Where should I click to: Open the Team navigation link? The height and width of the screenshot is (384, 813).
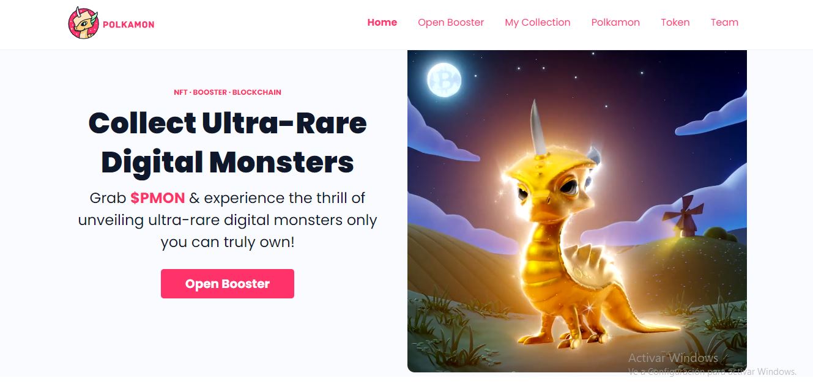(x=724, y=23)
